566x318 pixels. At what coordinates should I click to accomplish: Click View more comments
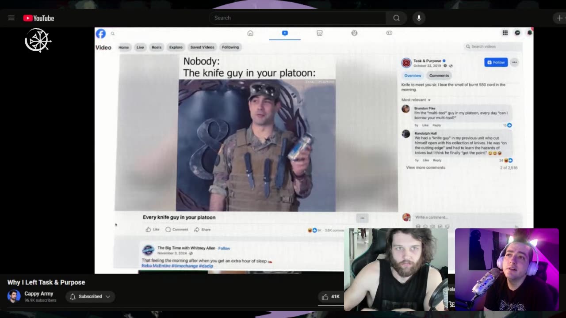click(426, 168)
